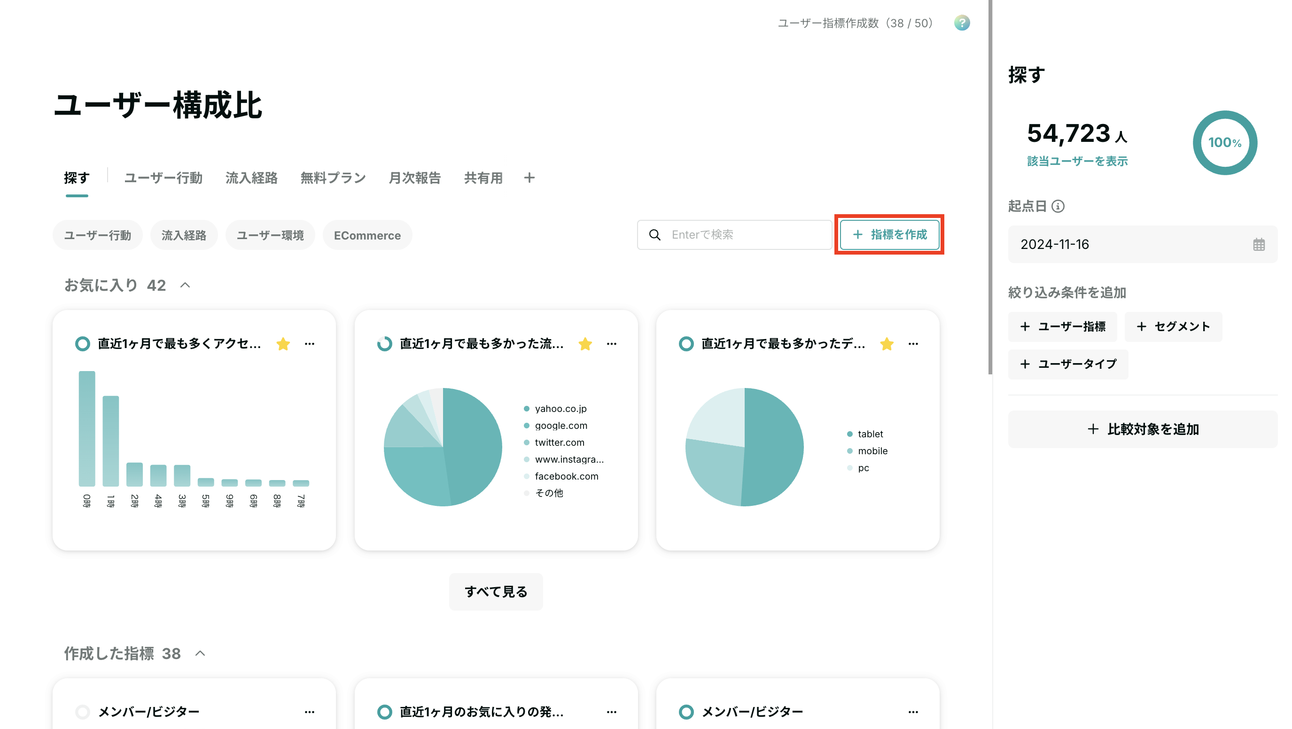Collapse the お気に入り 42 section
The height and width of the screenshot is (729, 1292).
(185, 285)
